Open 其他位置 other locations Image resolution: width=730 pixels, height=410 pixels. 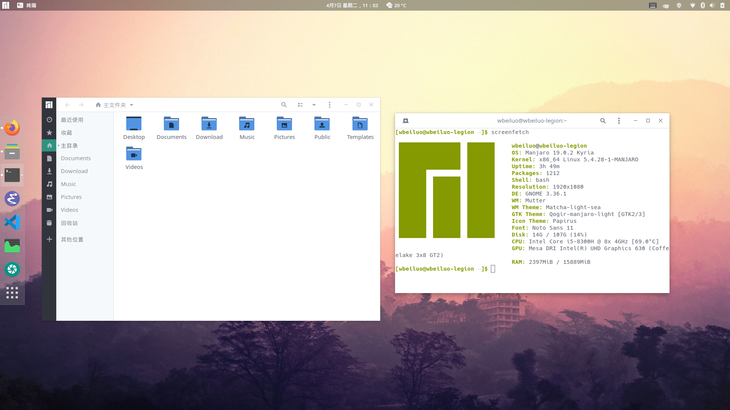[72, 240]
